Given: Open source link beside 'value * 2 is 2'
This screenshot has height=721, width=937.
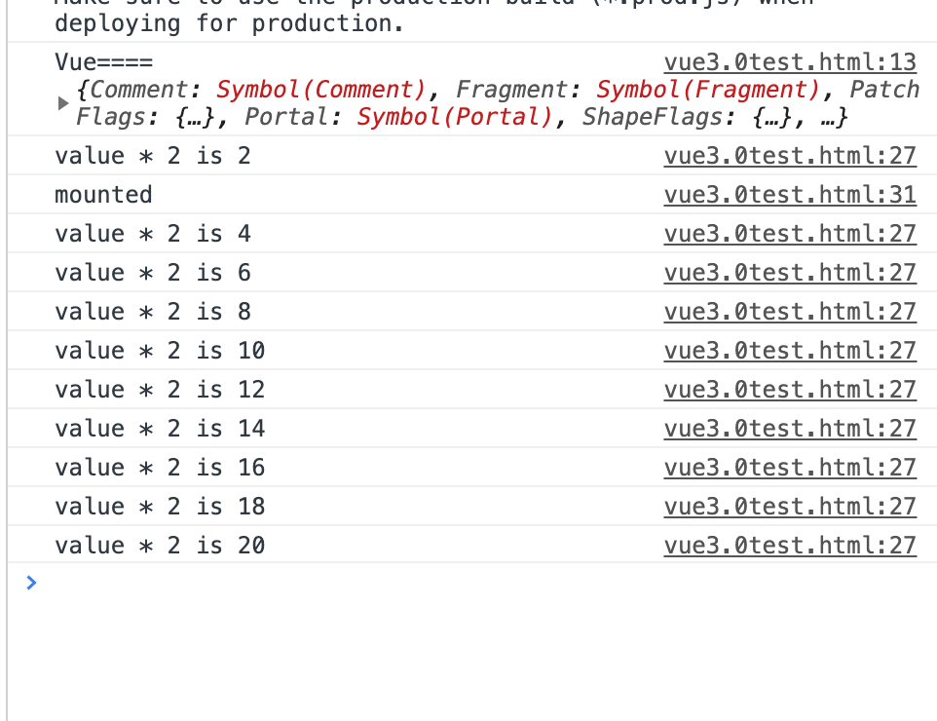Looking at the screenshot, I should 790,156.
